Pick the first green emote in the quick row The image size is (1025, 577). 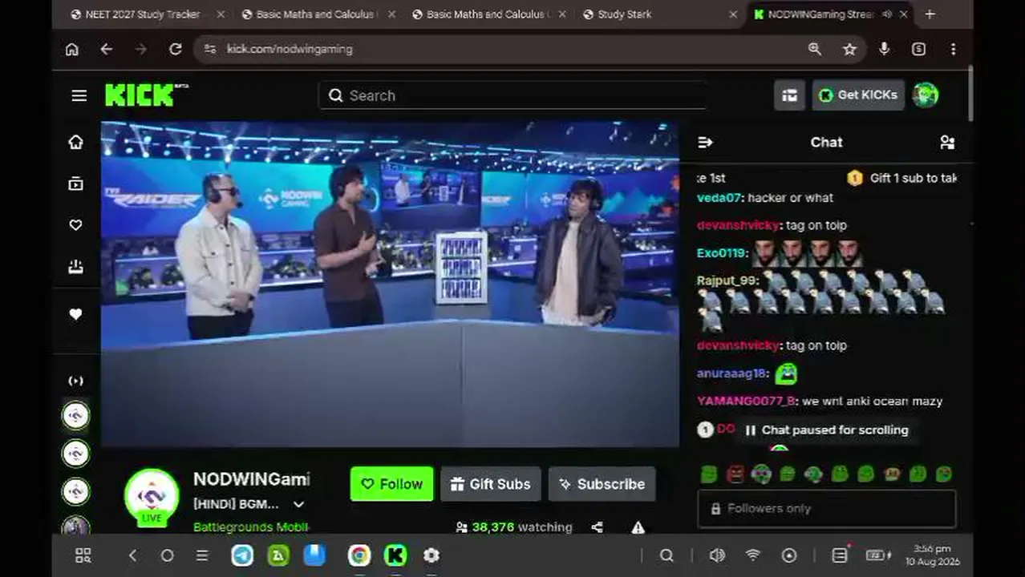[x=708, y=474]
